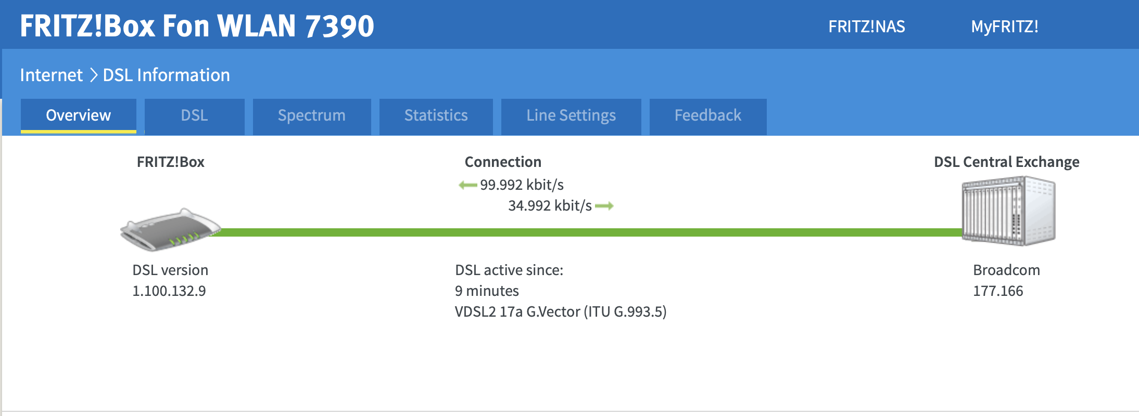Go to the Statistics tab
This screenshot has width=1139, height=416.
tap(436, 115)
